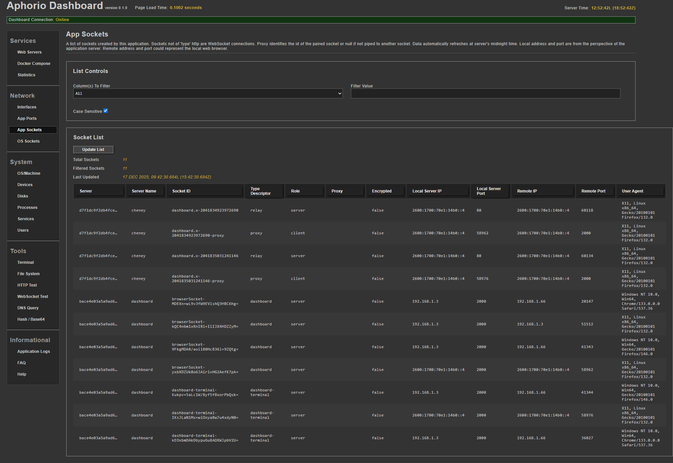Open the Statistics sidebar item
673x463 pixels.
pyautogui.click(x=26, y=75)
